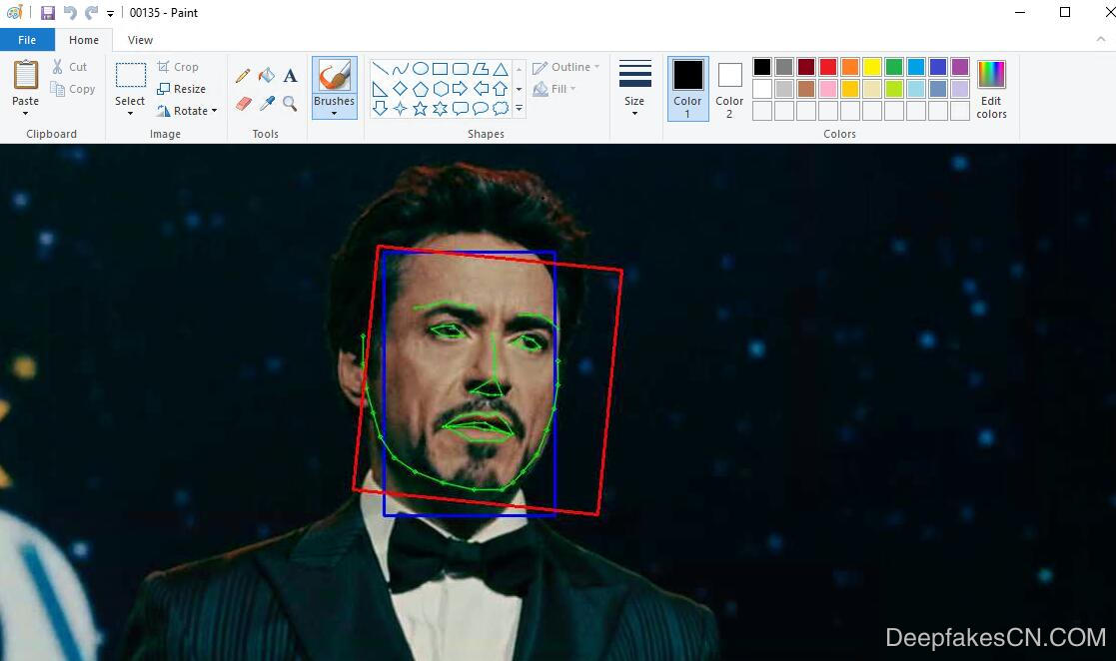This screenshot has height=661, width=1116.
Task: Pick the Five-point star shape
Action: [x=420, y=108]
